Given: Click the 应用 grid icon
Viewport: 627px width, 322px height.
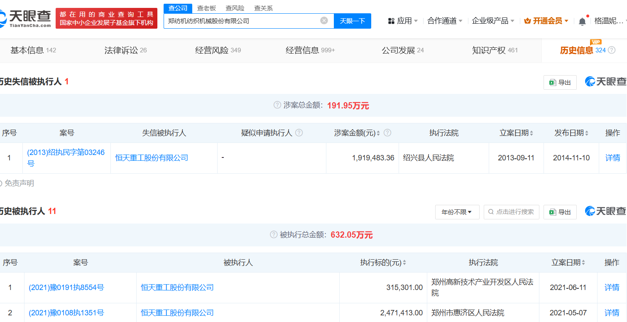Looking at the screenshot, I should tap(391, 21).
